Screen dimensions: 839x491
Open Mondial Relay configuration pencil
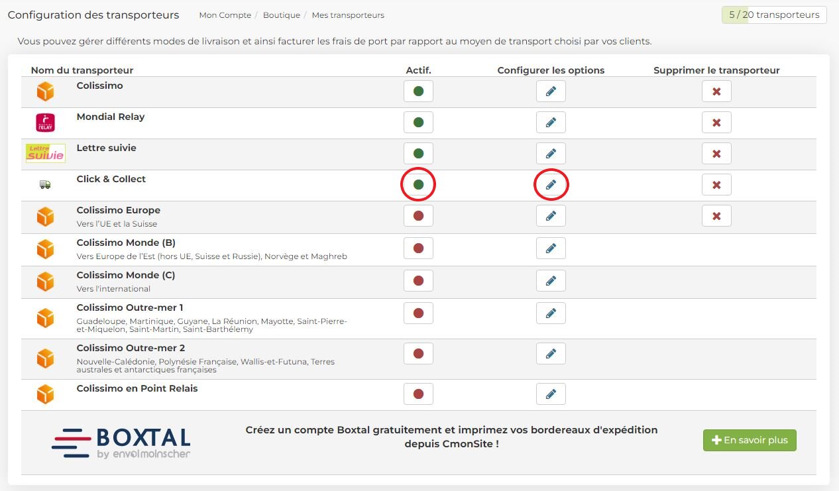coord(551,123)
